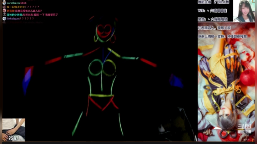Click the text '江西南昌人,现居上海'
The width and height of the screenshot is (257, 144).
click(214, 28)
